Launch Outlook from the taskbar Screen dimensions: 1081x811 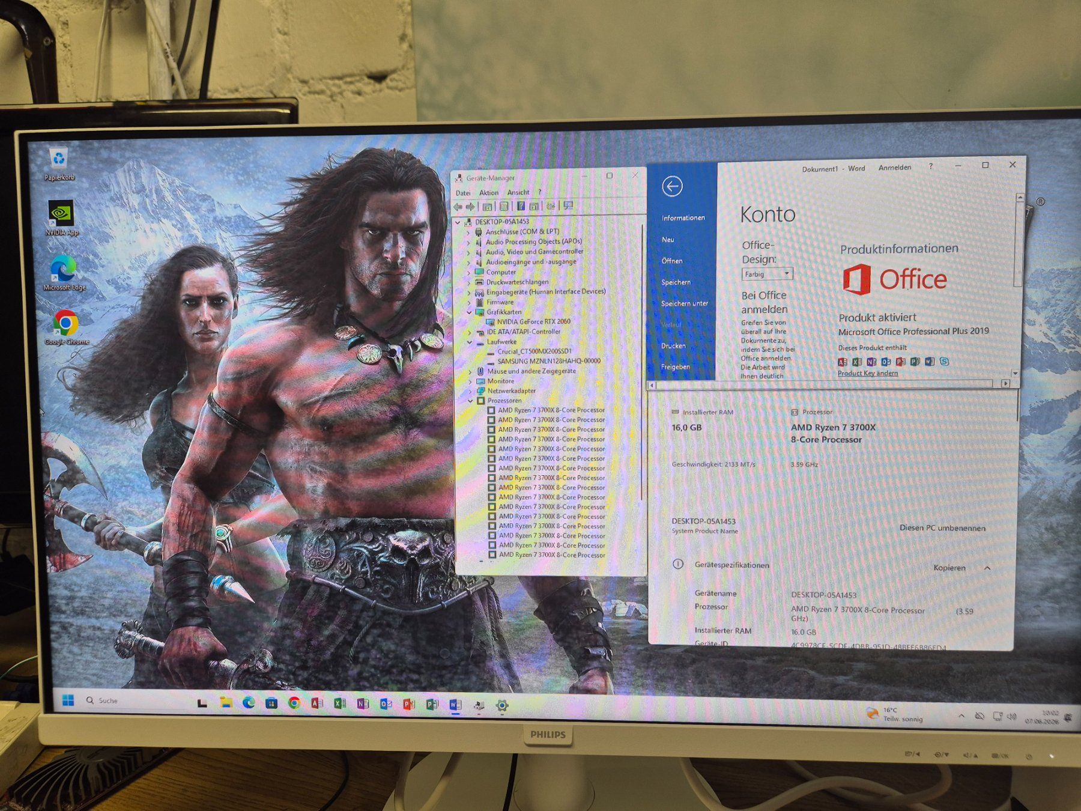pyautogui.click(x=386, y=704)
